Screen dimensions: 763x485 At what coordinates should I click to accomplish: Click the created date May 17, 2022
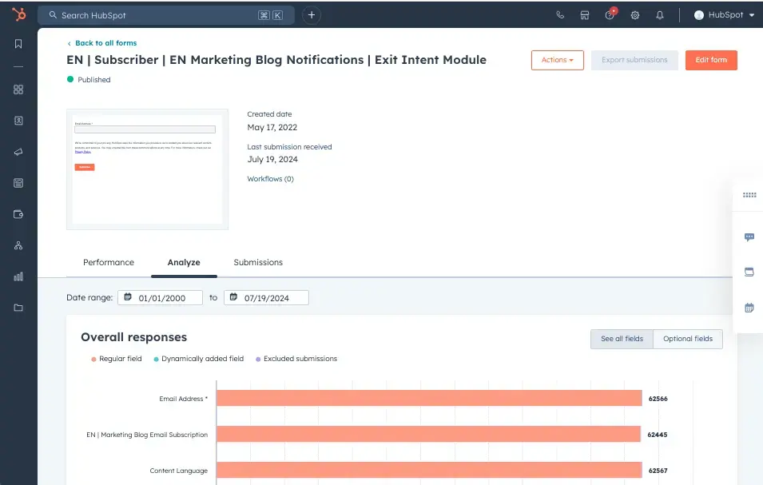pos(272,127)
